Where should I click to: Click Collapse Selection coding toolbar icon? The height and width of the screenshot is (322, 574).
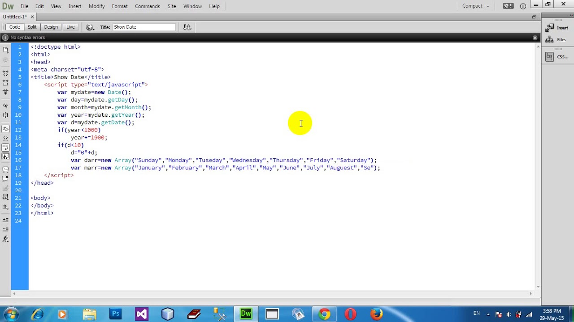pyautogui.click(x=5, y=83)
